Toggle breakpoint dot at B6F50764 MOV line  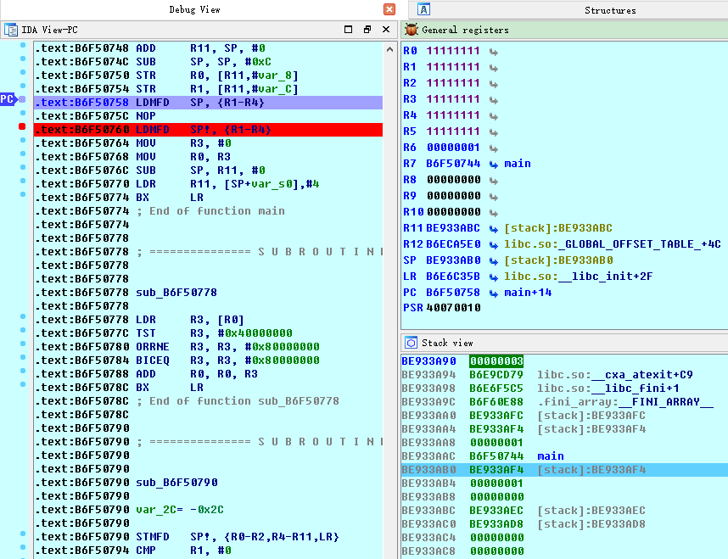tap(23, 140)
